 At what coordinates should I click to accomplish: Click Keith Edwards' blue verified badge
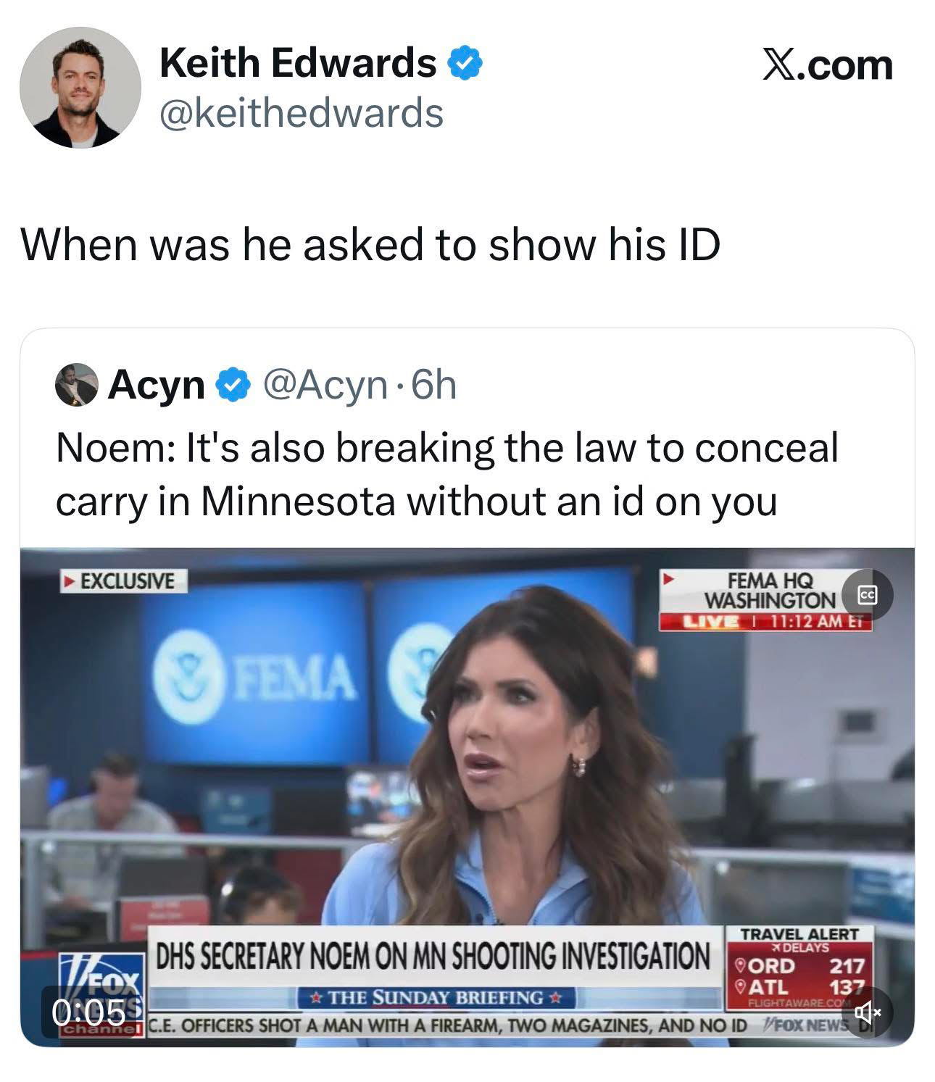click(465, 63)
